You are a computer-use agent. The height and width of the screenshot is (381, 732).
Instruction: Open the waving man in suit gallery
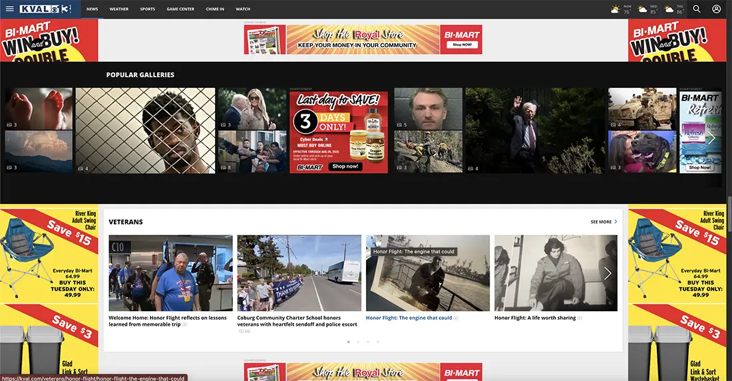click(535, 130)
